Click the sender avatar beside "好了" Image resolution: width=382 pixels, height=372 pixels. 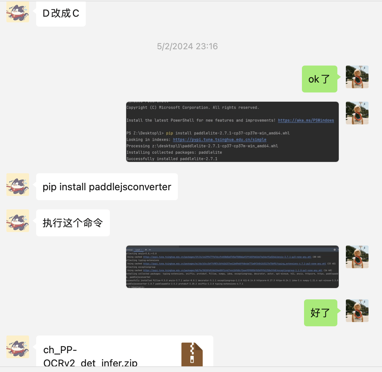coord(357,311)
